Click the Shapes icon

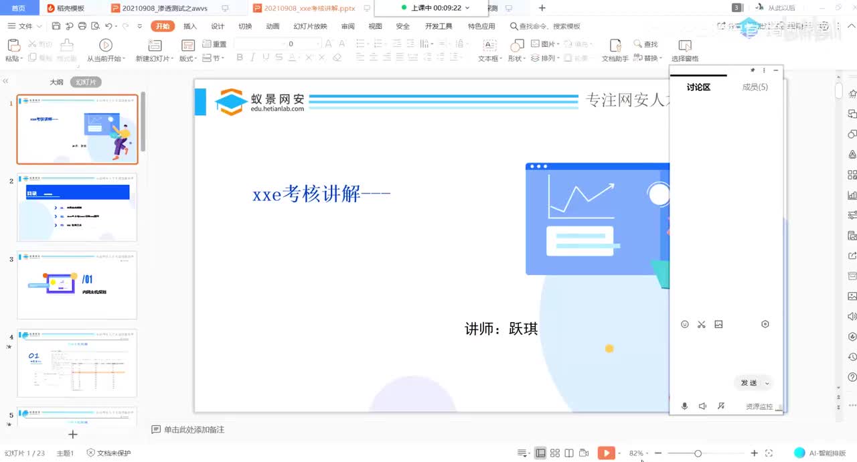pos(516,45)
